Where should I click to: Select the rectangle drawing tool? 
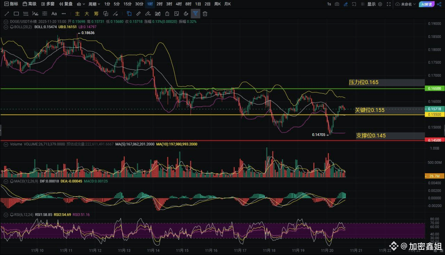(16, 14)
